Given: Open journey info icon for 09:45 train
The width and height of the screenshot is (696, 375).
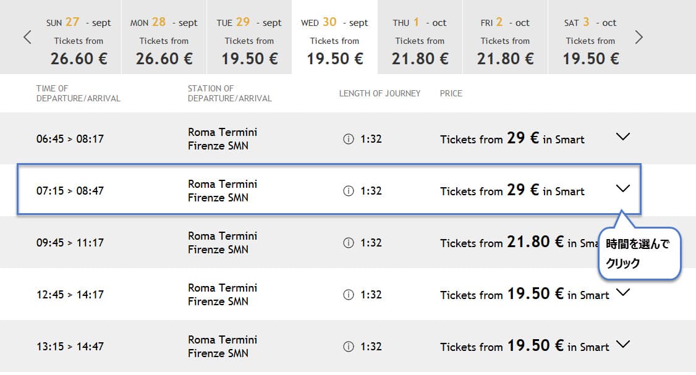Looking at the screenshot, I should (349, 243).
